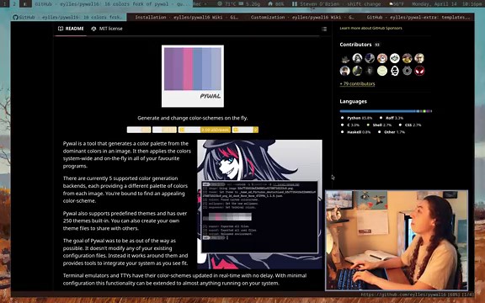Switch to the Installation eylles/pywal16 Wiki tab
The height and width of the screenshot is (303, 485).
pyautogui.click(x=187, y=17)
